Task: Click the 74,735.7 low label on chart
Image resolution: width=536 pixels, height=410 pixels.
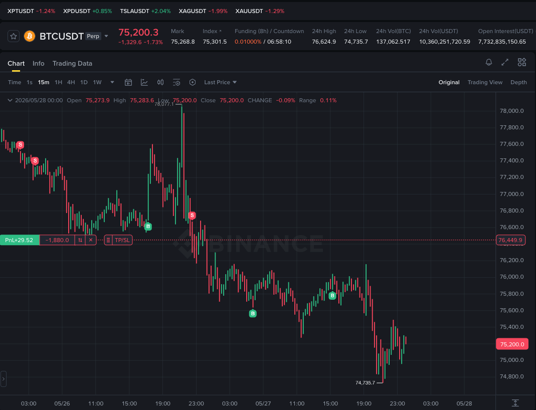Action: pyautogui.click(x=365, y=382)
